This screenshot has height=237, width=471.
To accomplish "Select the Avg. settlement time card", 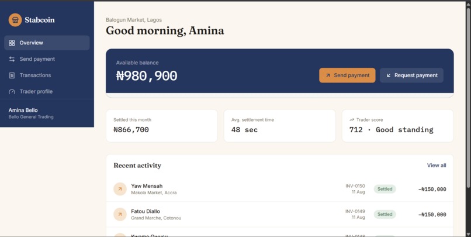I will [x=280, y=126].
